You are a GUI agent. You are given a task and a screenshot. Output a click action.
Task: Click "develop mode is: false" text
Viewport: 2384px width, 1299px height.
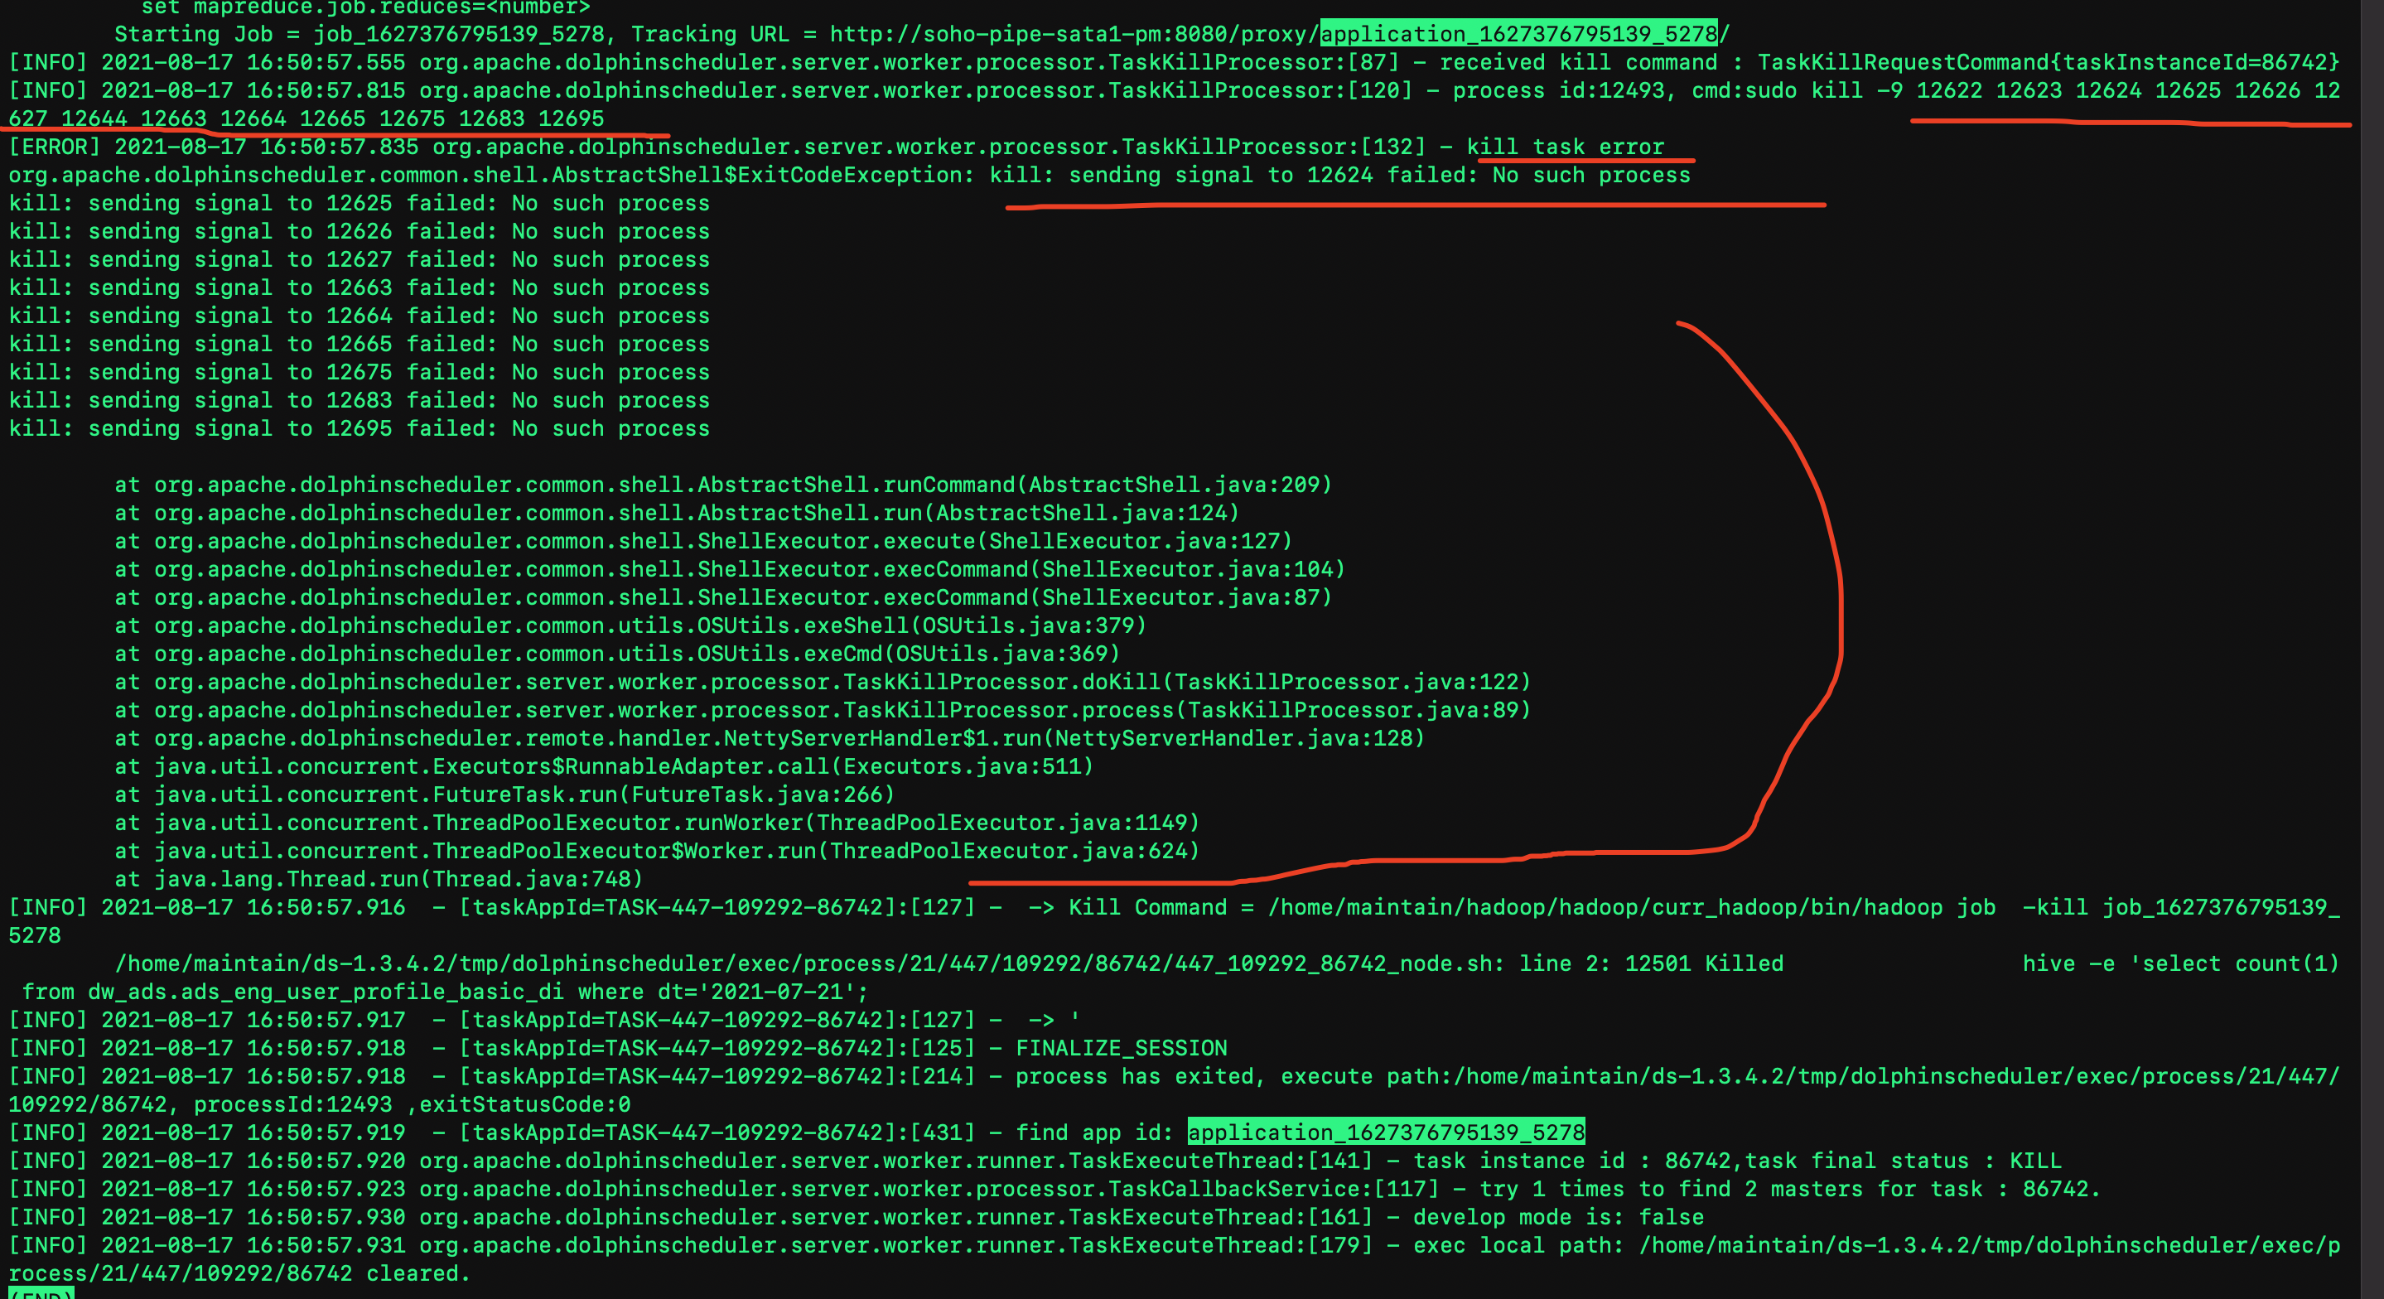click(1558, 1218)
